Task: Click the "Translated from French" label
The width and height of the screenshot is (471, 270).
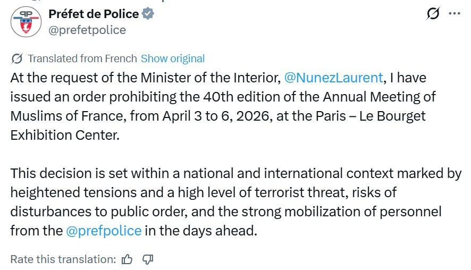Action: point(82,58)
